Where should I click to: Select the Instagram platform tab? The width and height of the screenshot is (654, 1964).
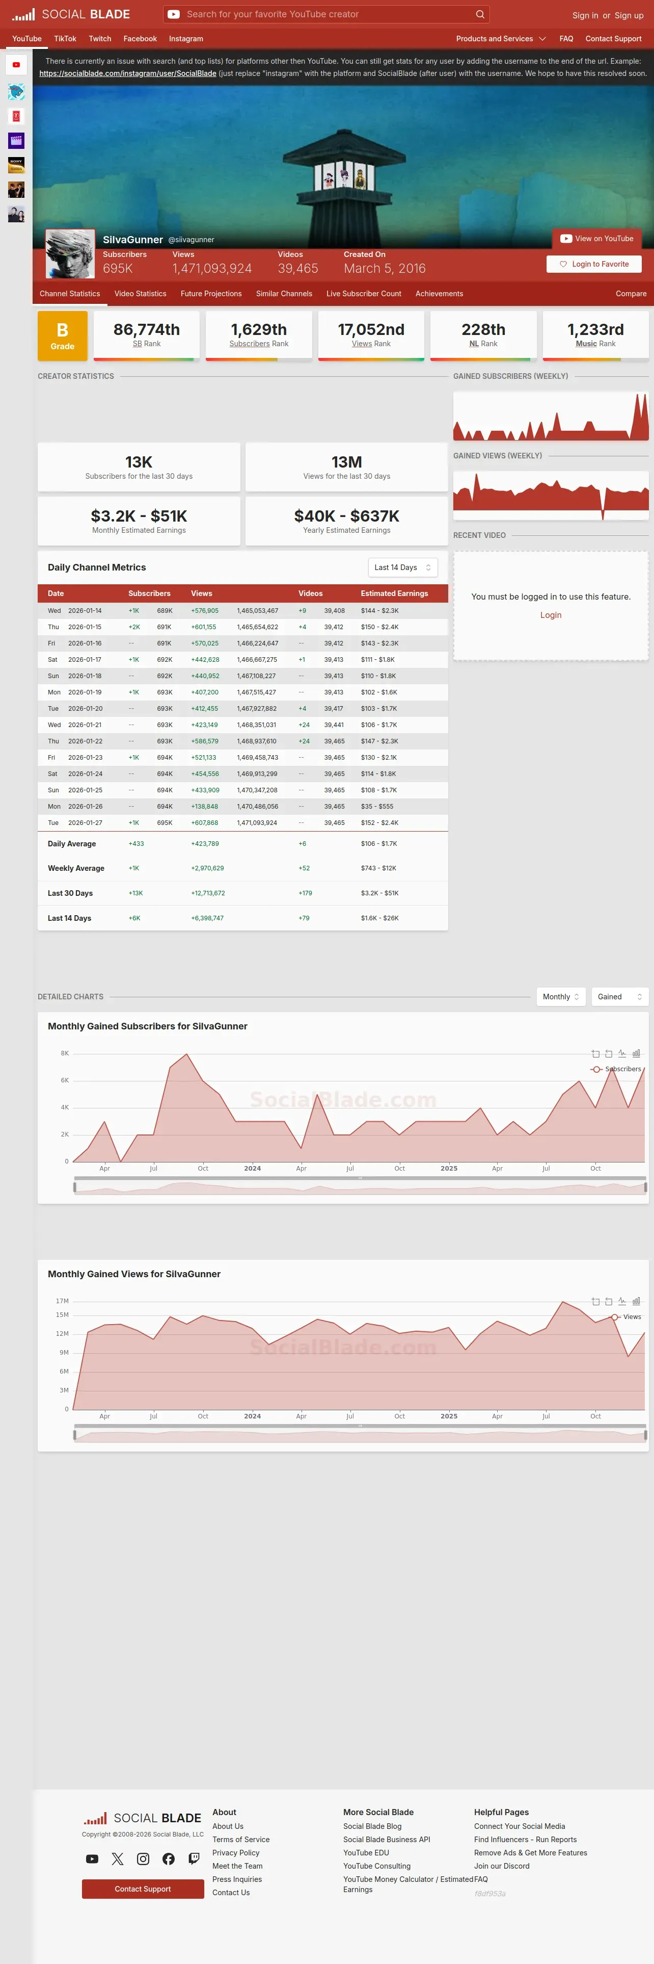186,39
